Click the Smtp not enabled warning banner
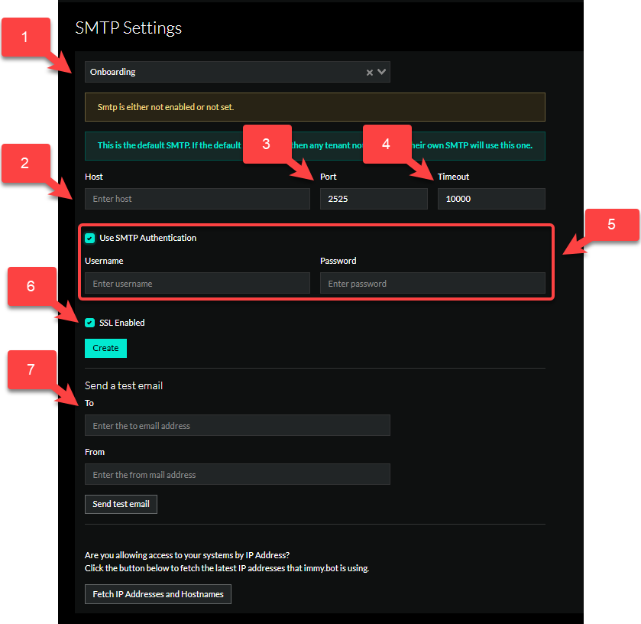Image resolution: width=641 pixels, height=624 pixels. pyautogui.click(x=314, y=107)
